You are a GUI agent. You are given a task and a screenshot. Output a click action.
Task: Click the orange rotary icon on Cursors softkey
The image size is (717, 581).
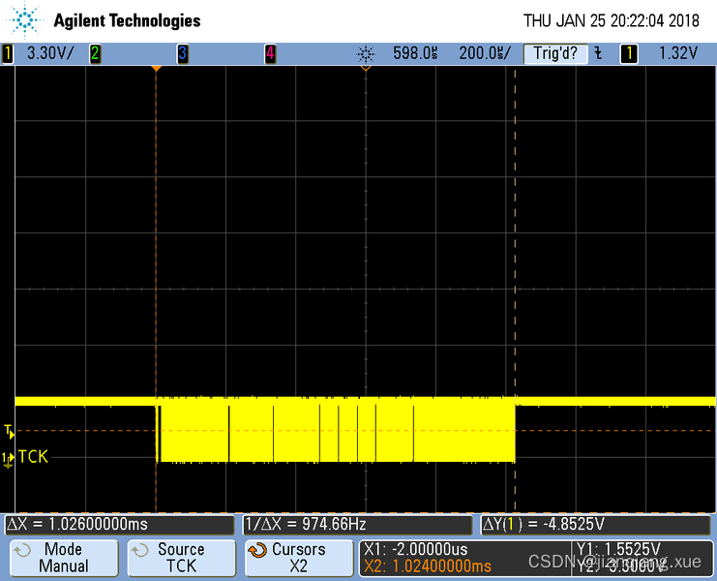(x=257, y=550)
